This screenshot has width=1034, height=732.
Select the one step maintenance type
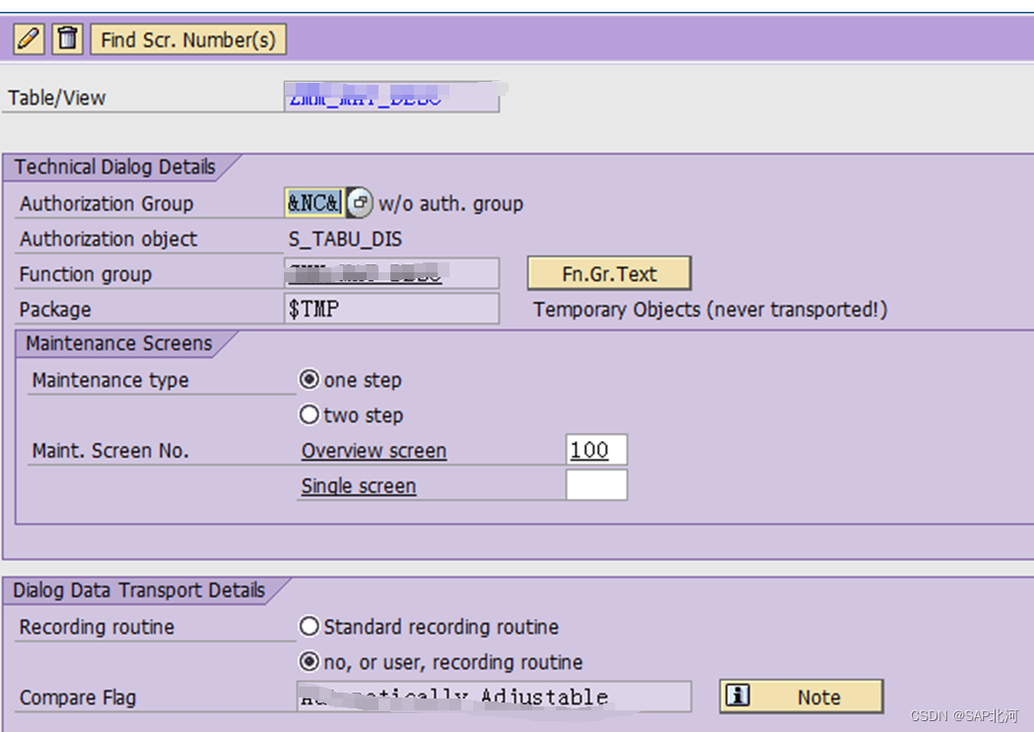coord(310,380)
